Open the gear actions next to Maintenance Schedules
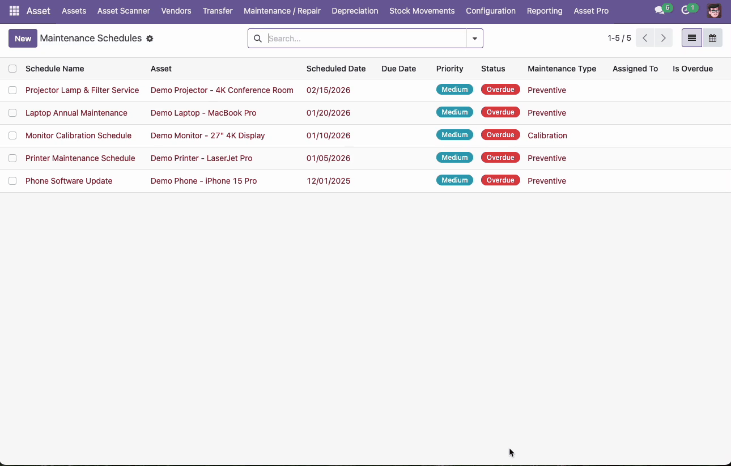Screen dimensions: 731x466 click(150, 39)
